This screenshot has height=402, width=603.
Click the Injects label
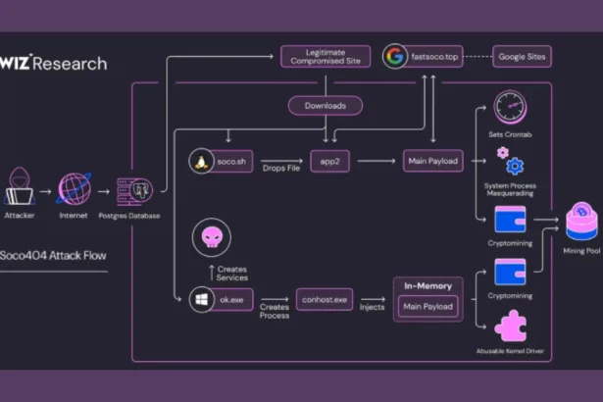point(372,307)
